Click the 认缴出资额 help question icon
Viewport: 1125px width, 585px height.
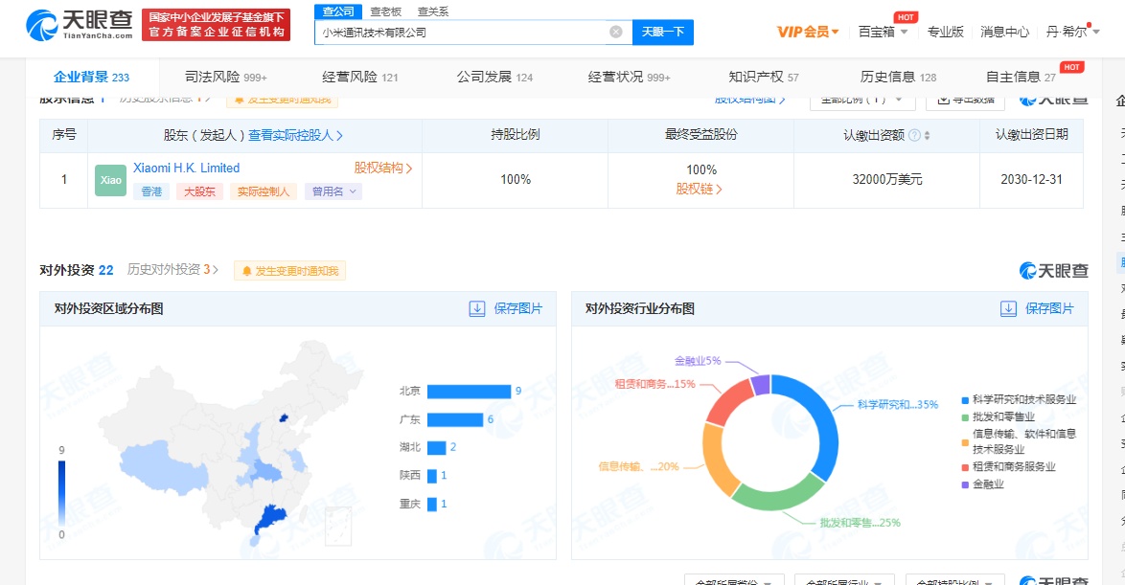click(x=914, y=135)
